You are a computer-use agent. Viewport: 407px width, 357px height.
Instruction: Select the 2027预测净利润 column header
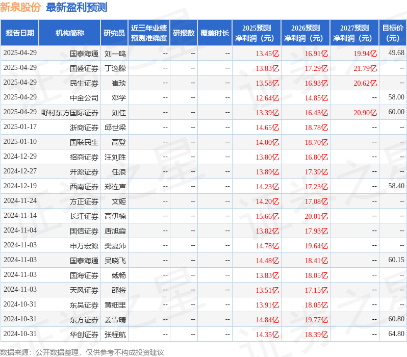click(x=354, y=33)
